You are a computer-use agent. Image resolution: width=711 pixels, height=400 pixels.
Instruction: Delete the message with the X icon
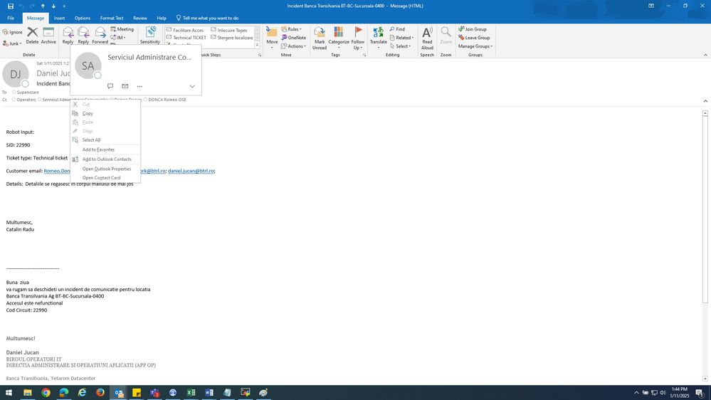click(32, 36)
